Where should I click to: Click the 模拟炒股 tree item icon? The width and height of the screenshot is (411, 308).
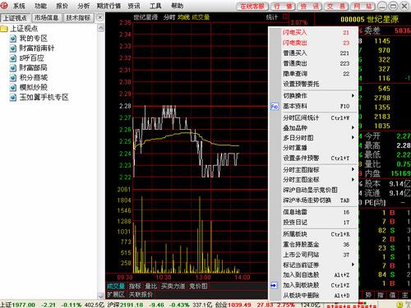pos(13,88)
